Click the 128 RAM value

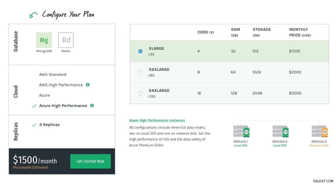pyautogui.click(x=234, y=93)
